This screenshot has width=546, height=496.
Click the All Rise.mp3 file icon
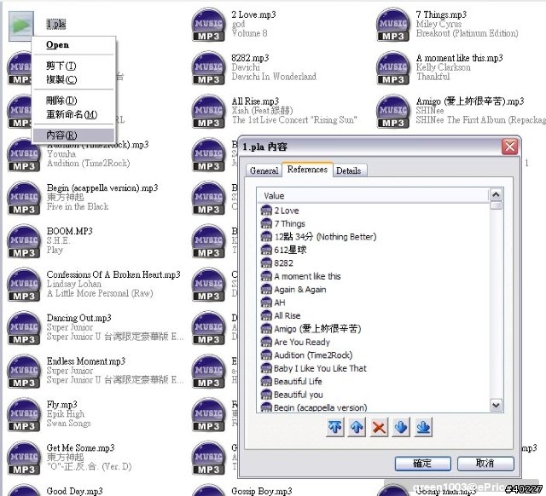click(208, 112)
